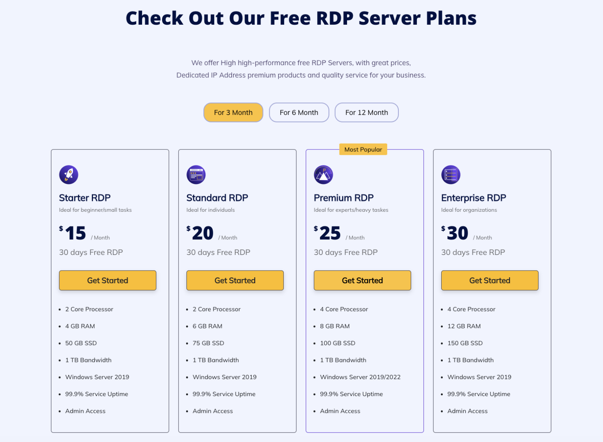Click Get Started under Standard RDP
Image resolution: width=603 pixels, height=442 pixels.
(x=235, y=280)
